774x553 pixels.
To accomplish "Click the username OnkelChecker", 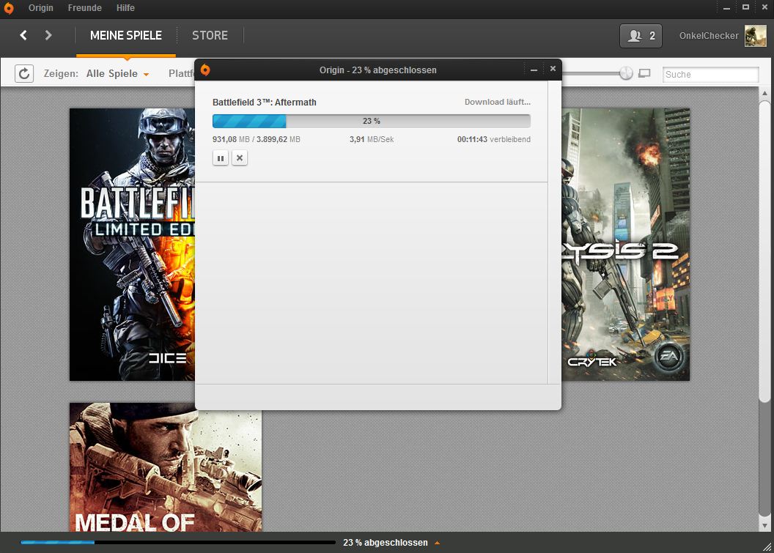I will (x=709, y=35).
